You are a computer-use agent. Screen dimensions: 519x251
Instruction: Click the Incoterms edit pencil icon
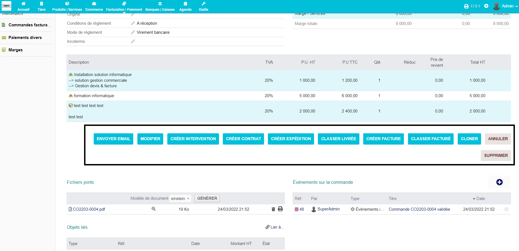(x=133, y=41)
